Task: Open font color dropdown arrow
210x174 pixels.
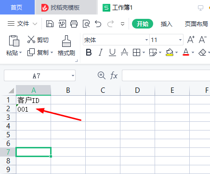Action: point(193,53)
